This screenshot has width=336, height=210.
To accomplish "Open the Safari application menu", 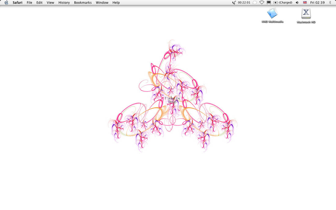I will (17, 2).
